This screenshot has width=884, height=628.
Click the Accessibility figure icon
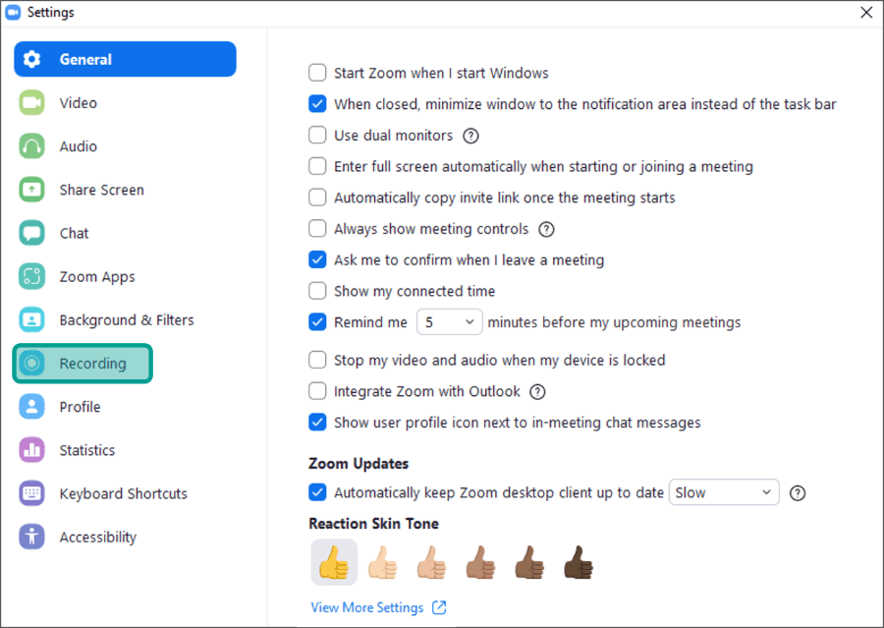31,538
